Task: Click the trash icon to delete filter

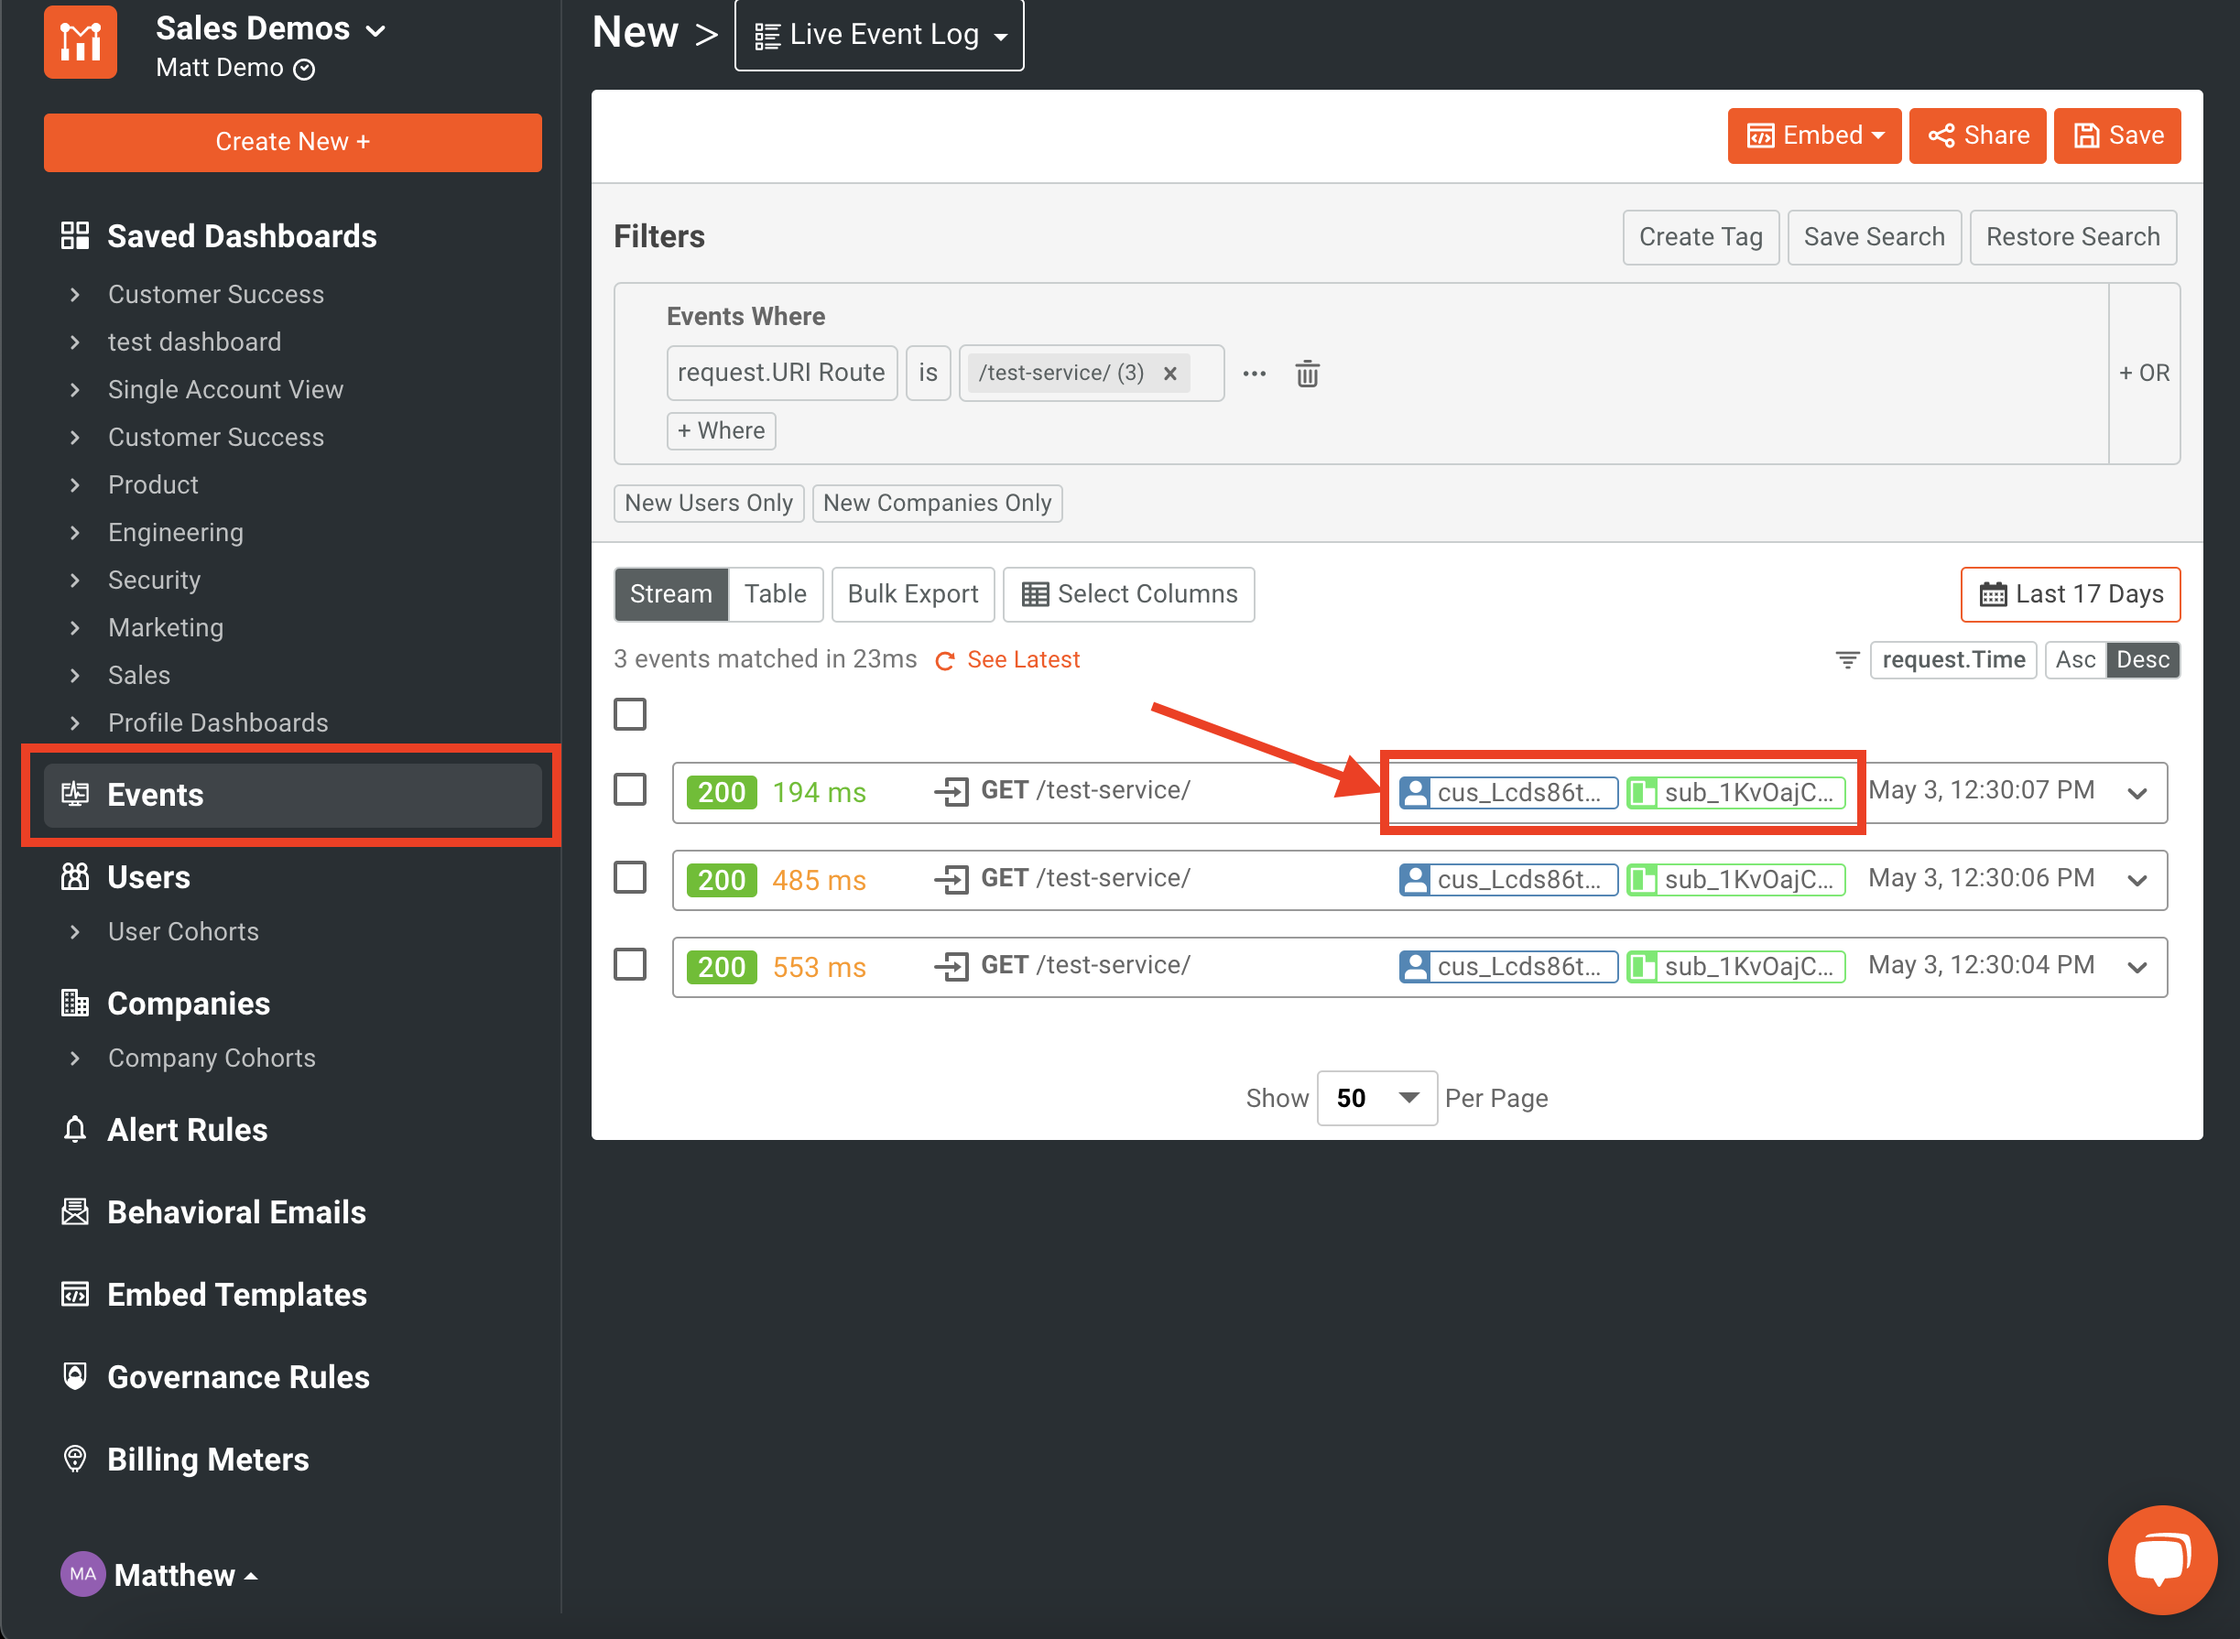Action: click(1307, 373)
